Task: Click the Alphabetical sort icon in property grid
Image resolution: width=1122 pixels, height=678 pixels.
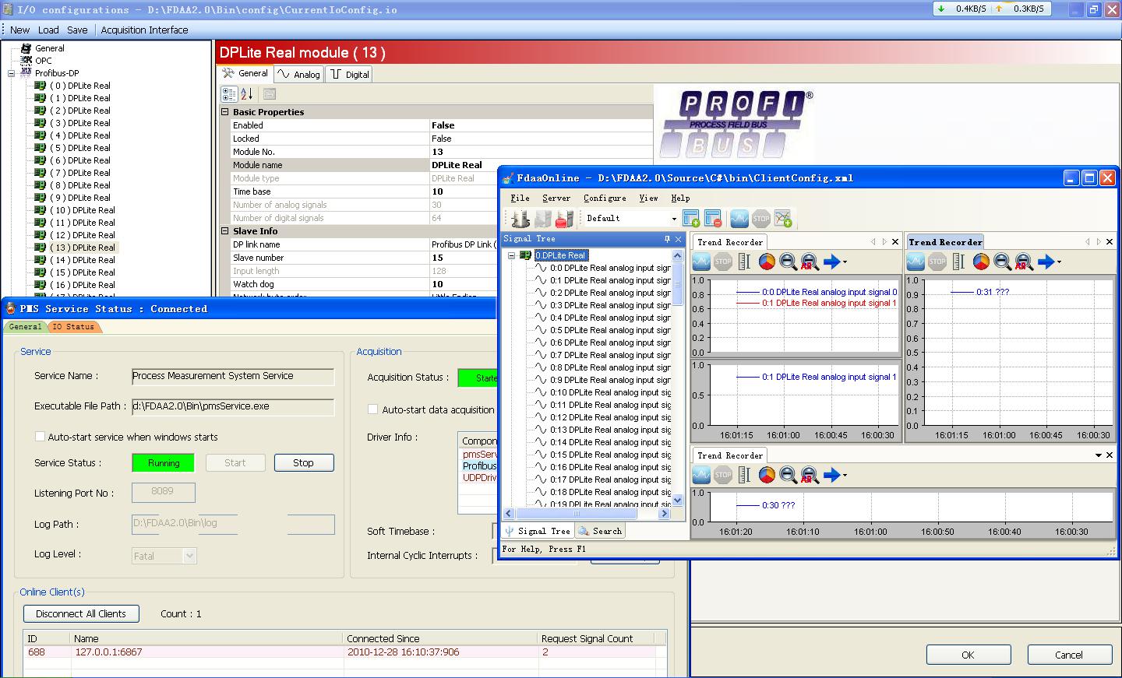Action: pyautogui.click(x=246, y=94)
